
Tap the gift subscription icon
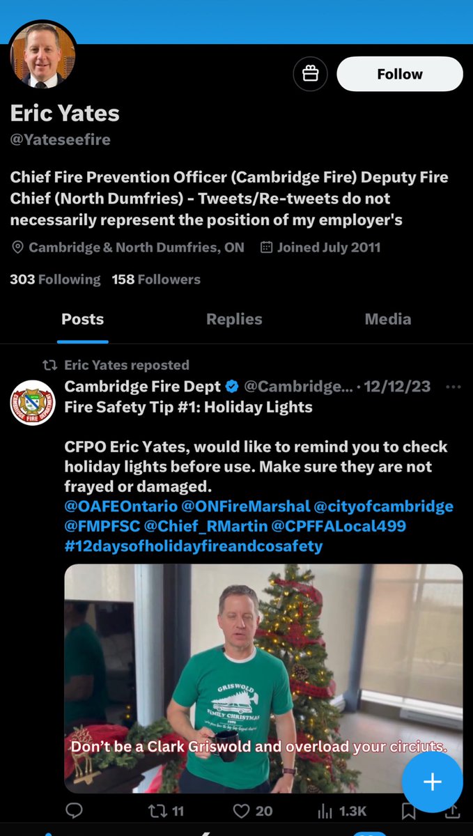coord(310,74)
